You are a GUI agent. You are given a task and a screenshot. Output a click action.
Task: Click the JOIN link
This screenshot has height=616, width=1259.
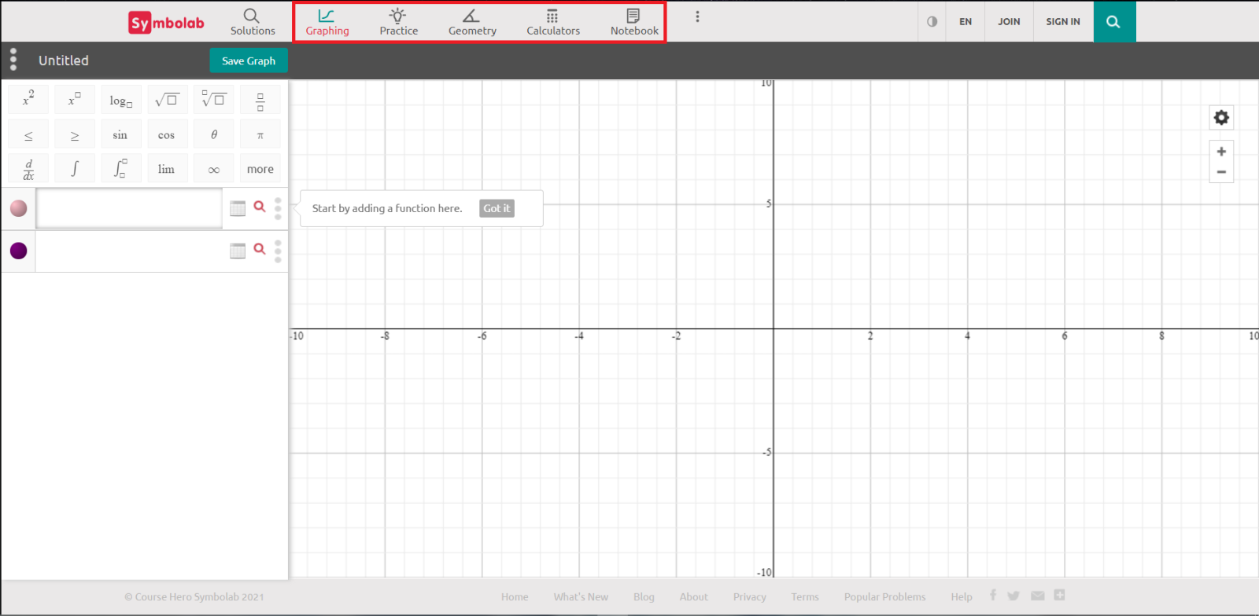[1009, 22]
